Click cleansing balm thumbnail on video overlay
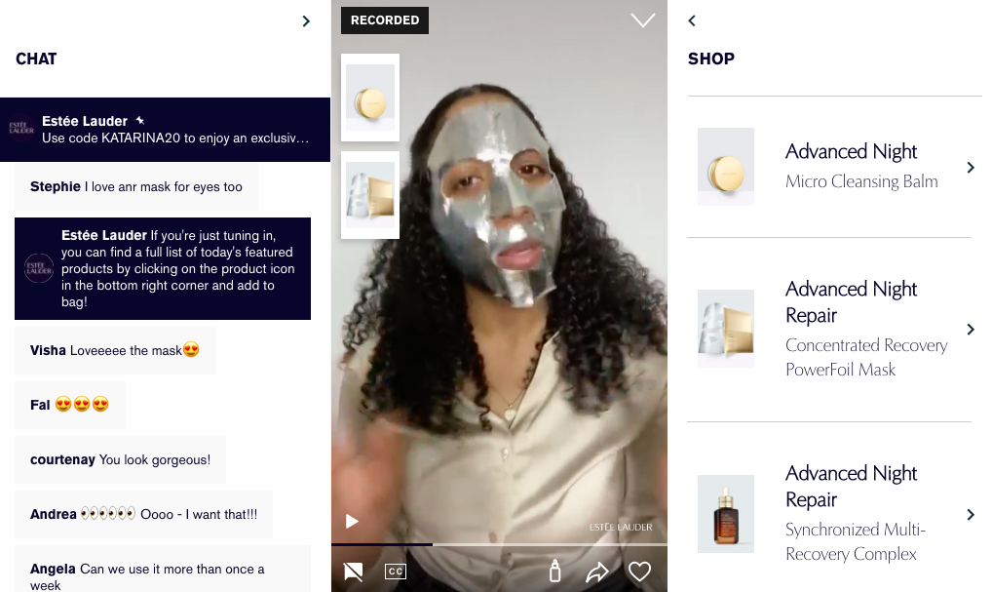Viewport: 992px width, 592px height. tap(370, 98)
